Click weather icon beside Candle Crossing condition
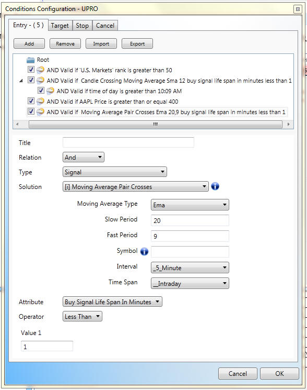 (40, 81)
